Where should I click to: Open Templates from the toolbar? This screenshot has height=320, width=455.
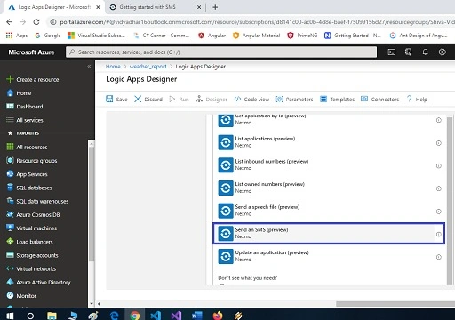337,100
